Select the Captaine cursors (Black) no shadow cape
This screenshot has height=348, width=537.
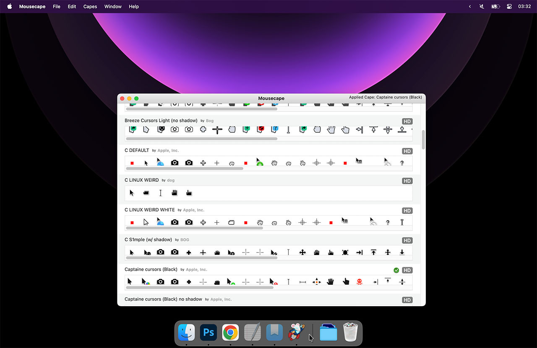tap(163, 299)
